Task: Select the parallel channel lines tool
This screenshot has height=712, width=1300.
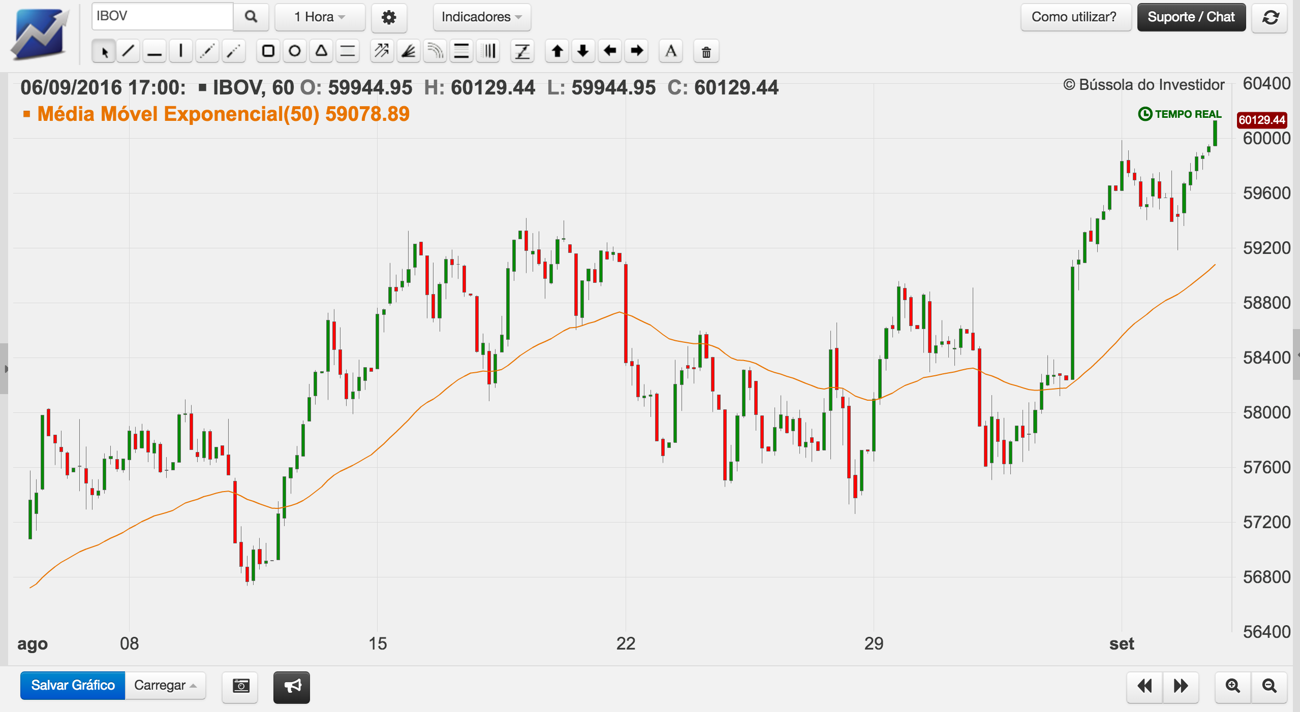Action: pyautogui.click(x=348, y=51)
